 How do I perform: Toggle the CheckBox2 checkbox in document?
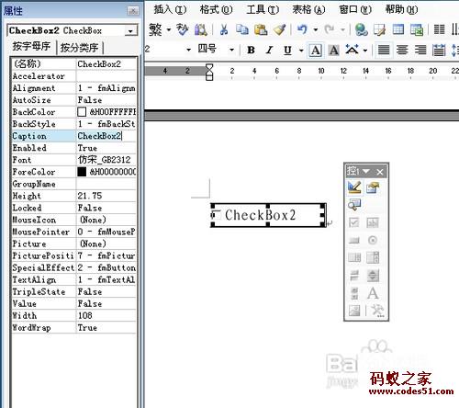[216, 215]
